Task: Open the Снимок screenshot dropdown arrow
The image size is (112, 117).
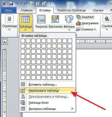Action: pos(95,29)
